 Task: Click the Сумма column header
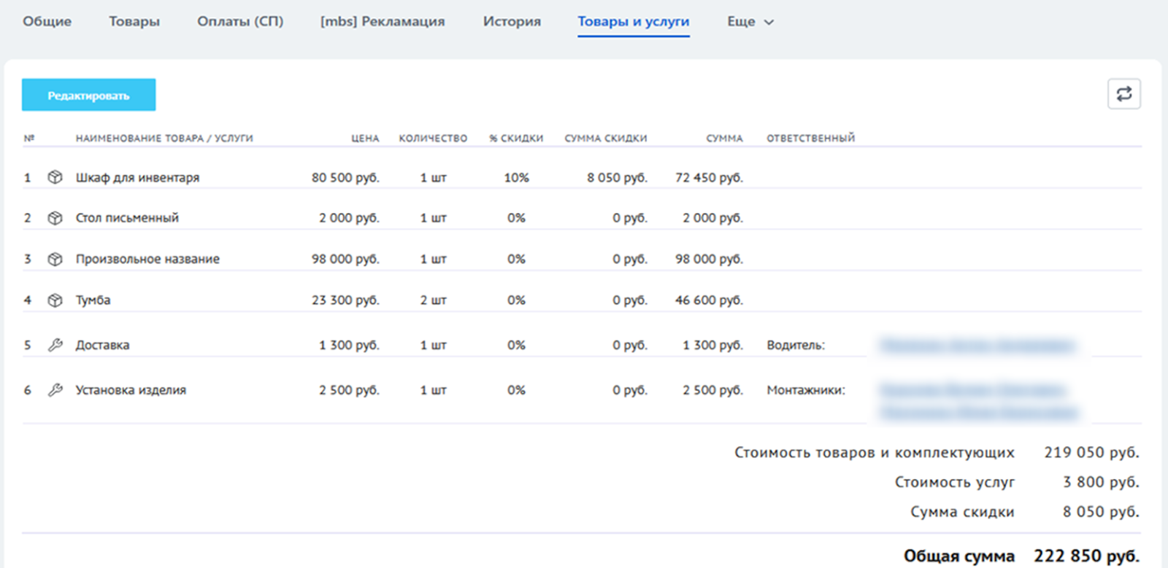pos(724,138)
